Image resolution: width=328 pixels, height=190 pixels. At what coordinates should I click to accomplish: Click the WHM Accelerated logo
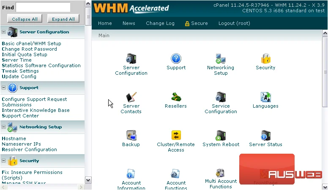point(131,8)
